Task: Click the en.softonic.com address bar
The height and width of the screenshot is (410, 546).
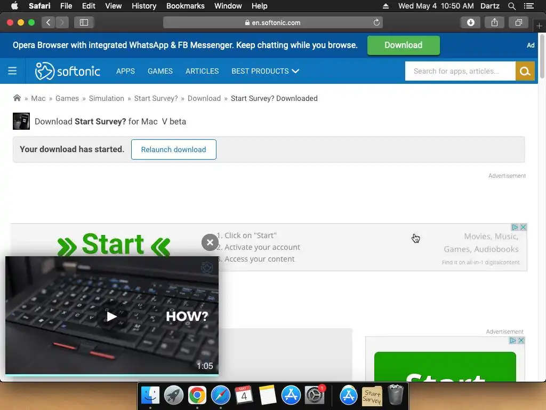Action: tap(272, 22)
